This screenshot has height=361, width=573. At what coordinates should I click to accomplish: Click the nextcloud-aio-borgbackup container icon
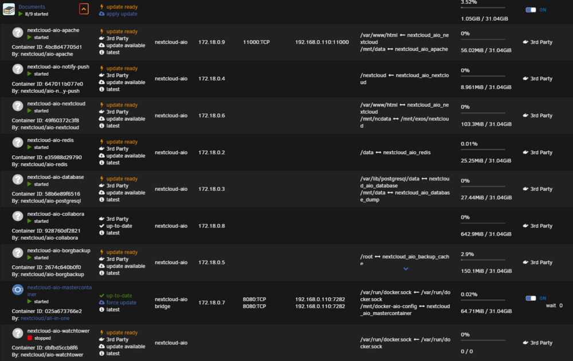pyautogui.click(x=18, y=253)
